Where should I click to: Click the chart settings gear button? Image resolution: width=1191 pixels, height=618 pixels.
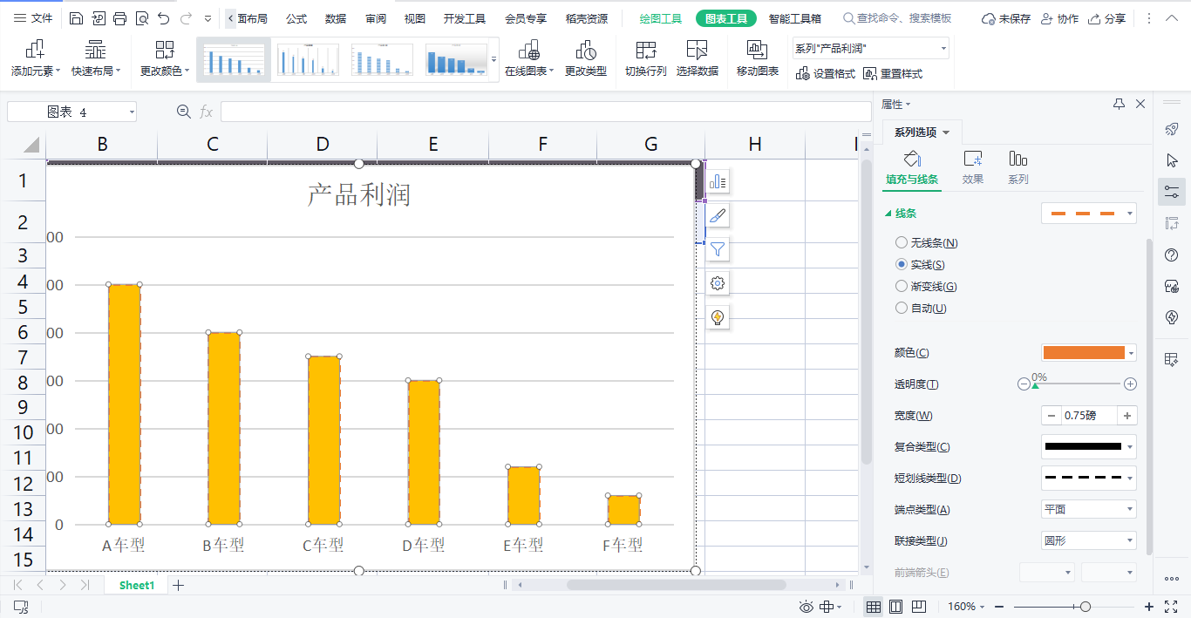click(718, 283)
